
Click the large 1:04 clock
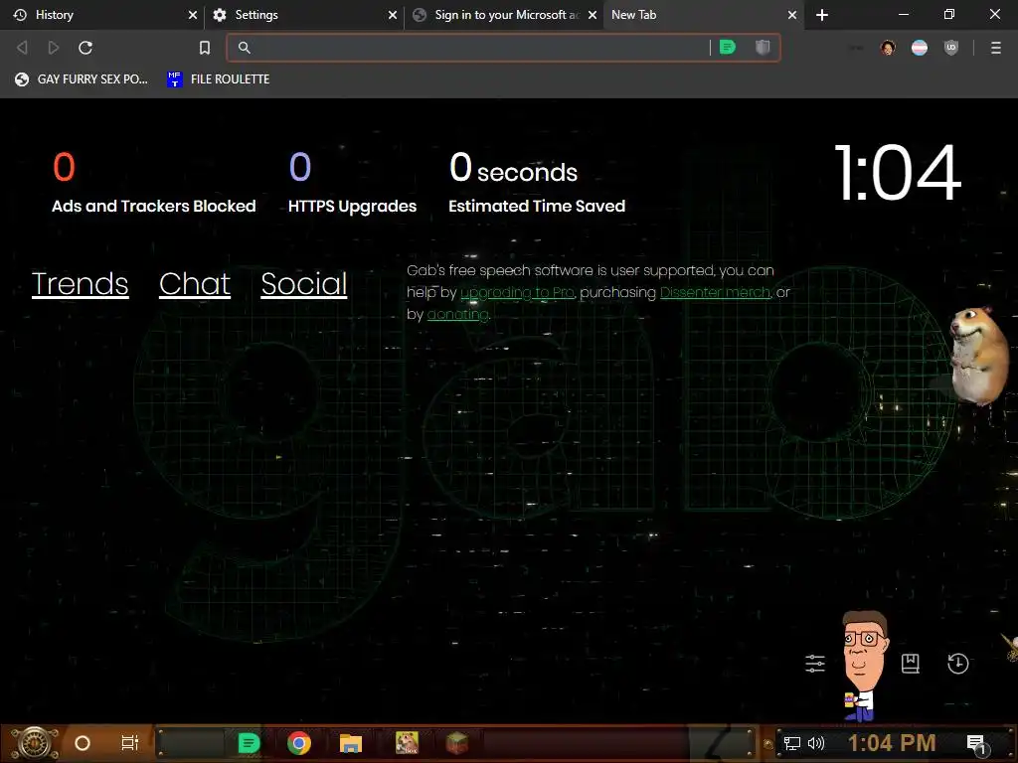tap(898, 173)
